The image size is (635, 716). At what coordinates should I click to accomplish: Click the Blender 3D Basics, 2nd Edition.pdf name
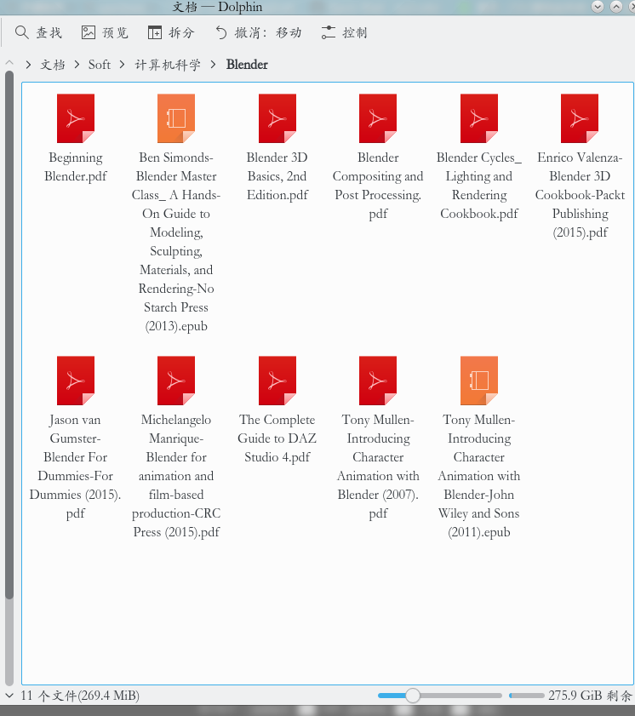coord(277,176)
